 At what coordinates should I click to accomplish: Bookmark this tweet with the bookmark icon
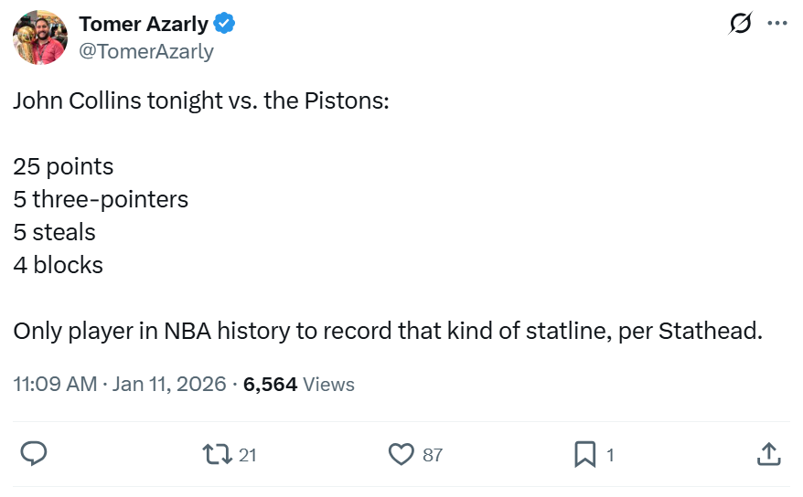[x=585, y=454]
